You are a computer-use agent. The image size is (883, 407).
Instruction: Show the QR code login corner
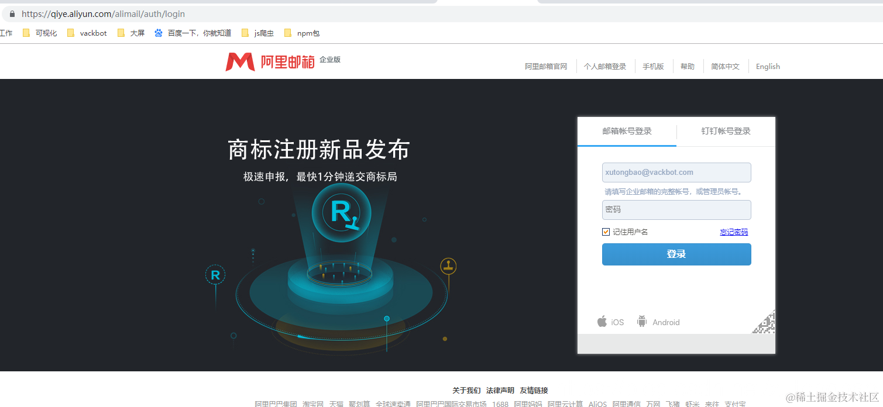(x=764, y=322)
